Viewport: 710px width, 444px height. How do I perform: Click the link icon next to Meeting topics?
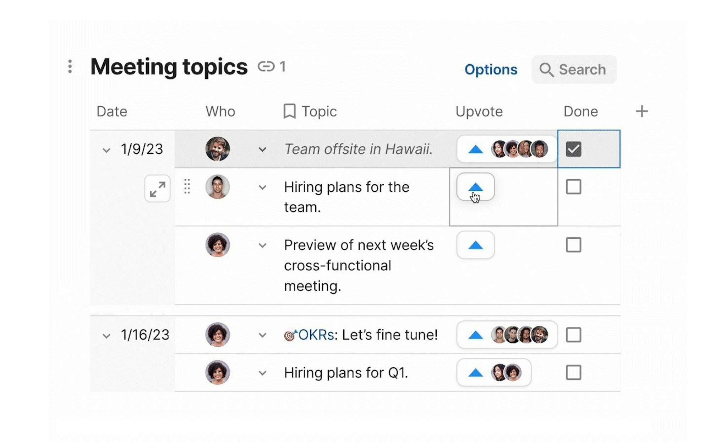click(266, 66)
